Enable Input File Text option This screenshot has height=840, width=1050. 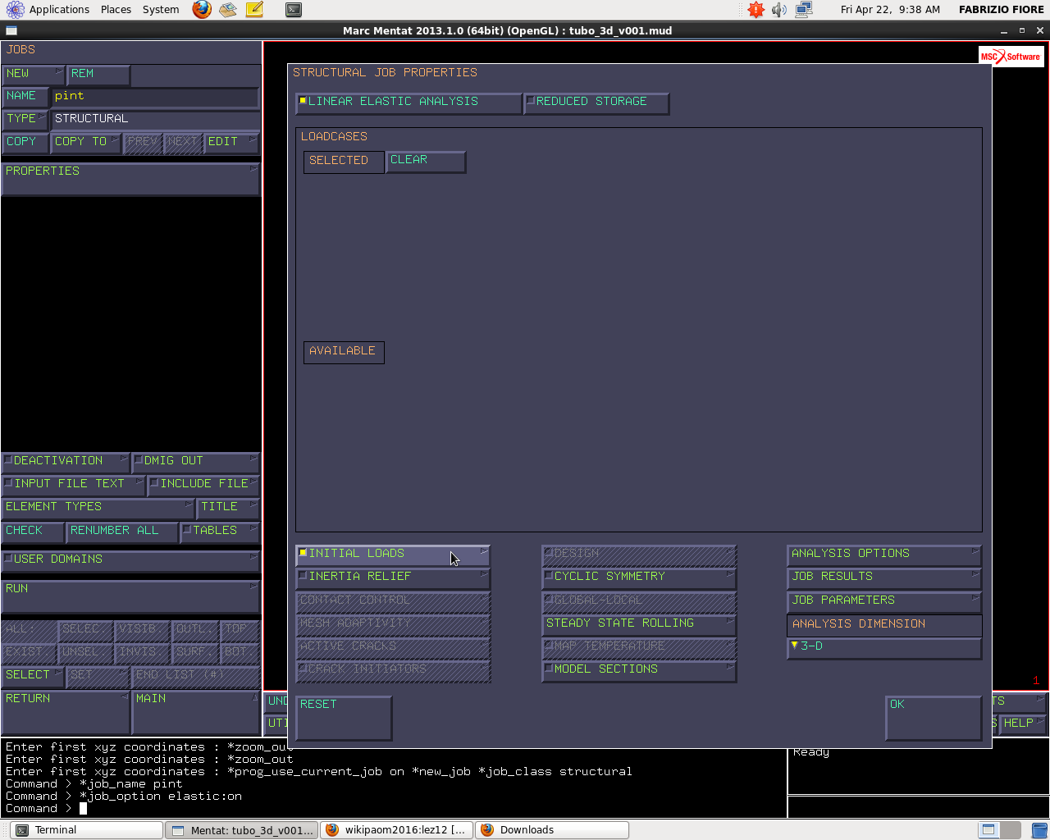pos(73,485)
